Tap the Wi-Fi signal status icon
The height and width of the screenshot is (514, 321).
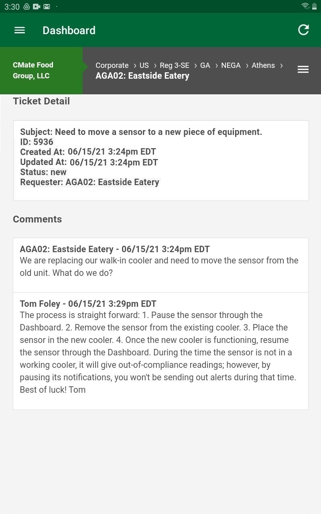305,6
